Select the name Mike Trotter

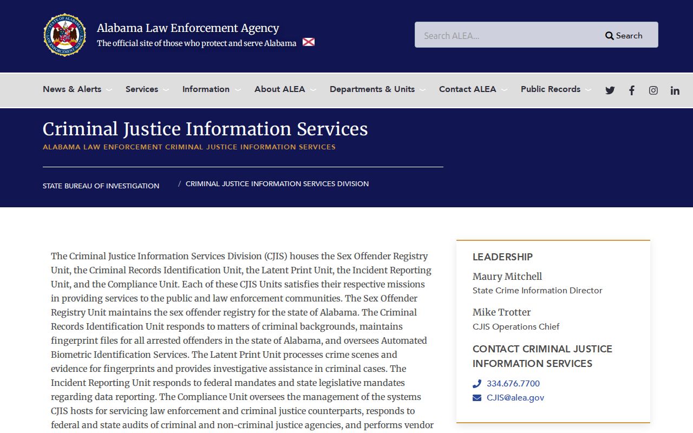click(501, 312)
